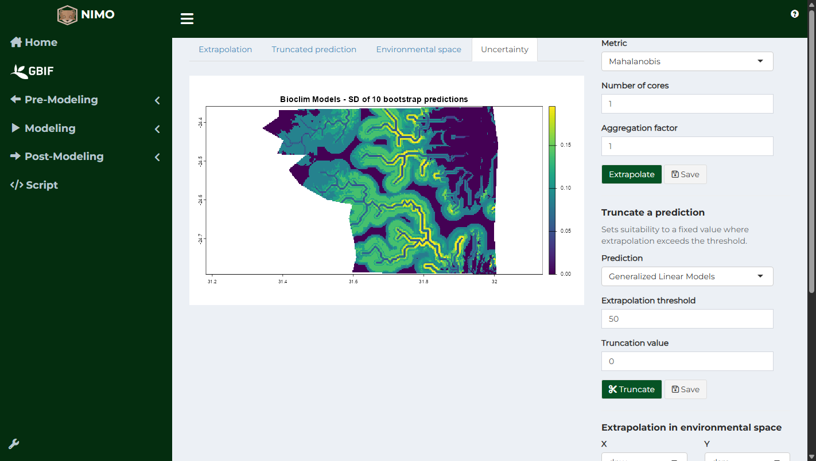
Task: Click the Extrapolation threshold field
Action: point(687,319)
